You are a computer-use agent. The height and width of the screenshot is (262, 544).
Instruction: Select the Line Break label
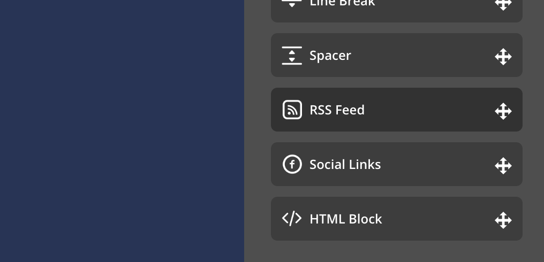coord(342,3)
